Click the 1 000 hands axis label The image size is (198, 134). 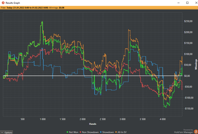tap(42, 119)
